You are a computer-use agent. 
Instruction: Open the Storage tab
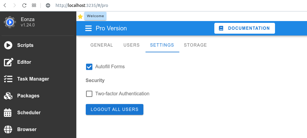(x=195, y=45)
